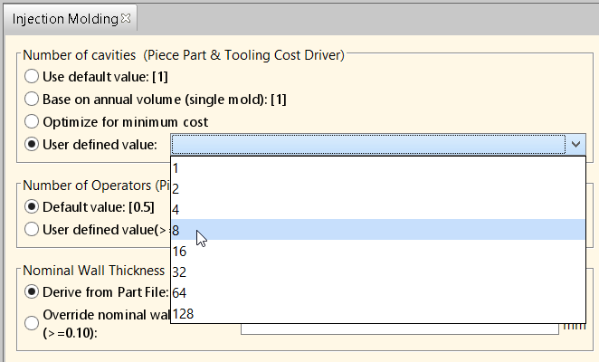Choose 128 cavities option
Viewport: 599px width, 362px height.
click(x=378, y=313)
